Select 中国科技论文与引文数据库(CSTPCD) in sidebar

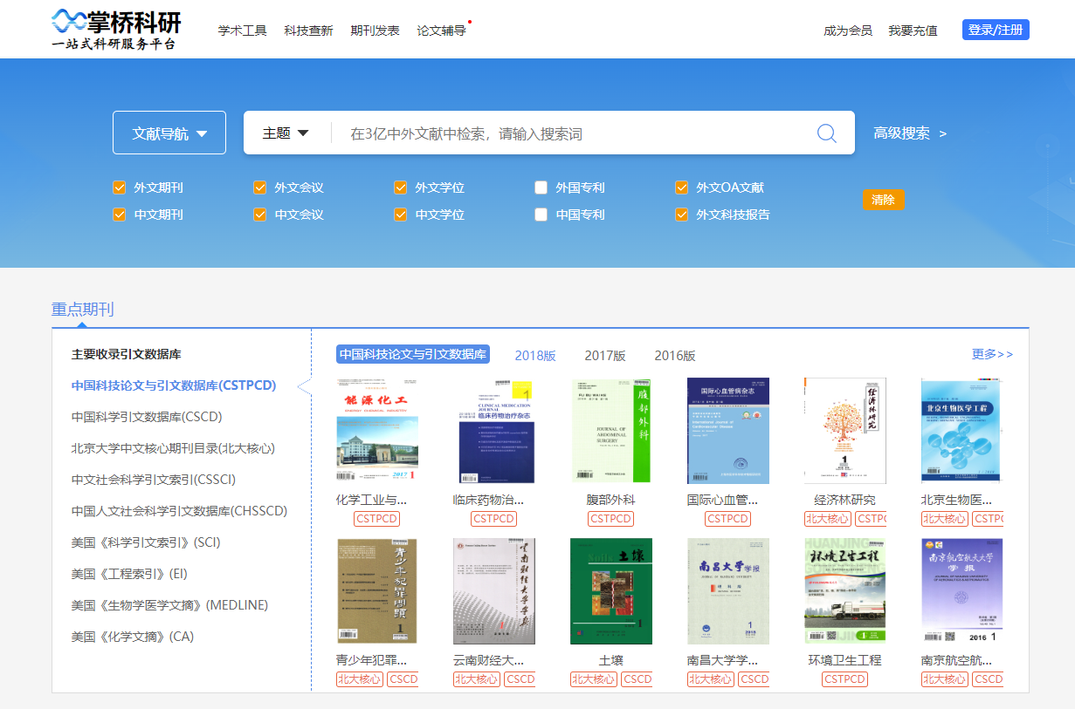tap(174, 385)
